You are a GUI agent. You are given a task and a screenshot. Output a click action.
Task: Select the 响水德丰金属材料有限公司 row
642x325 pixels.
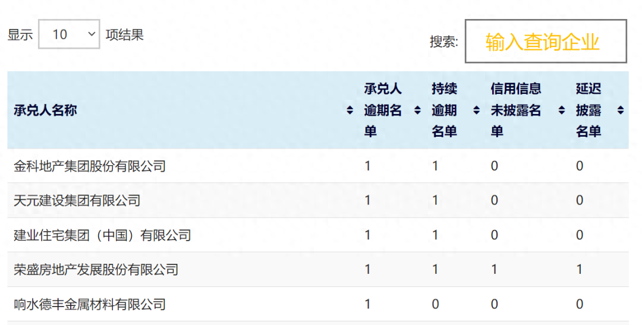click(x=90, y=305)
